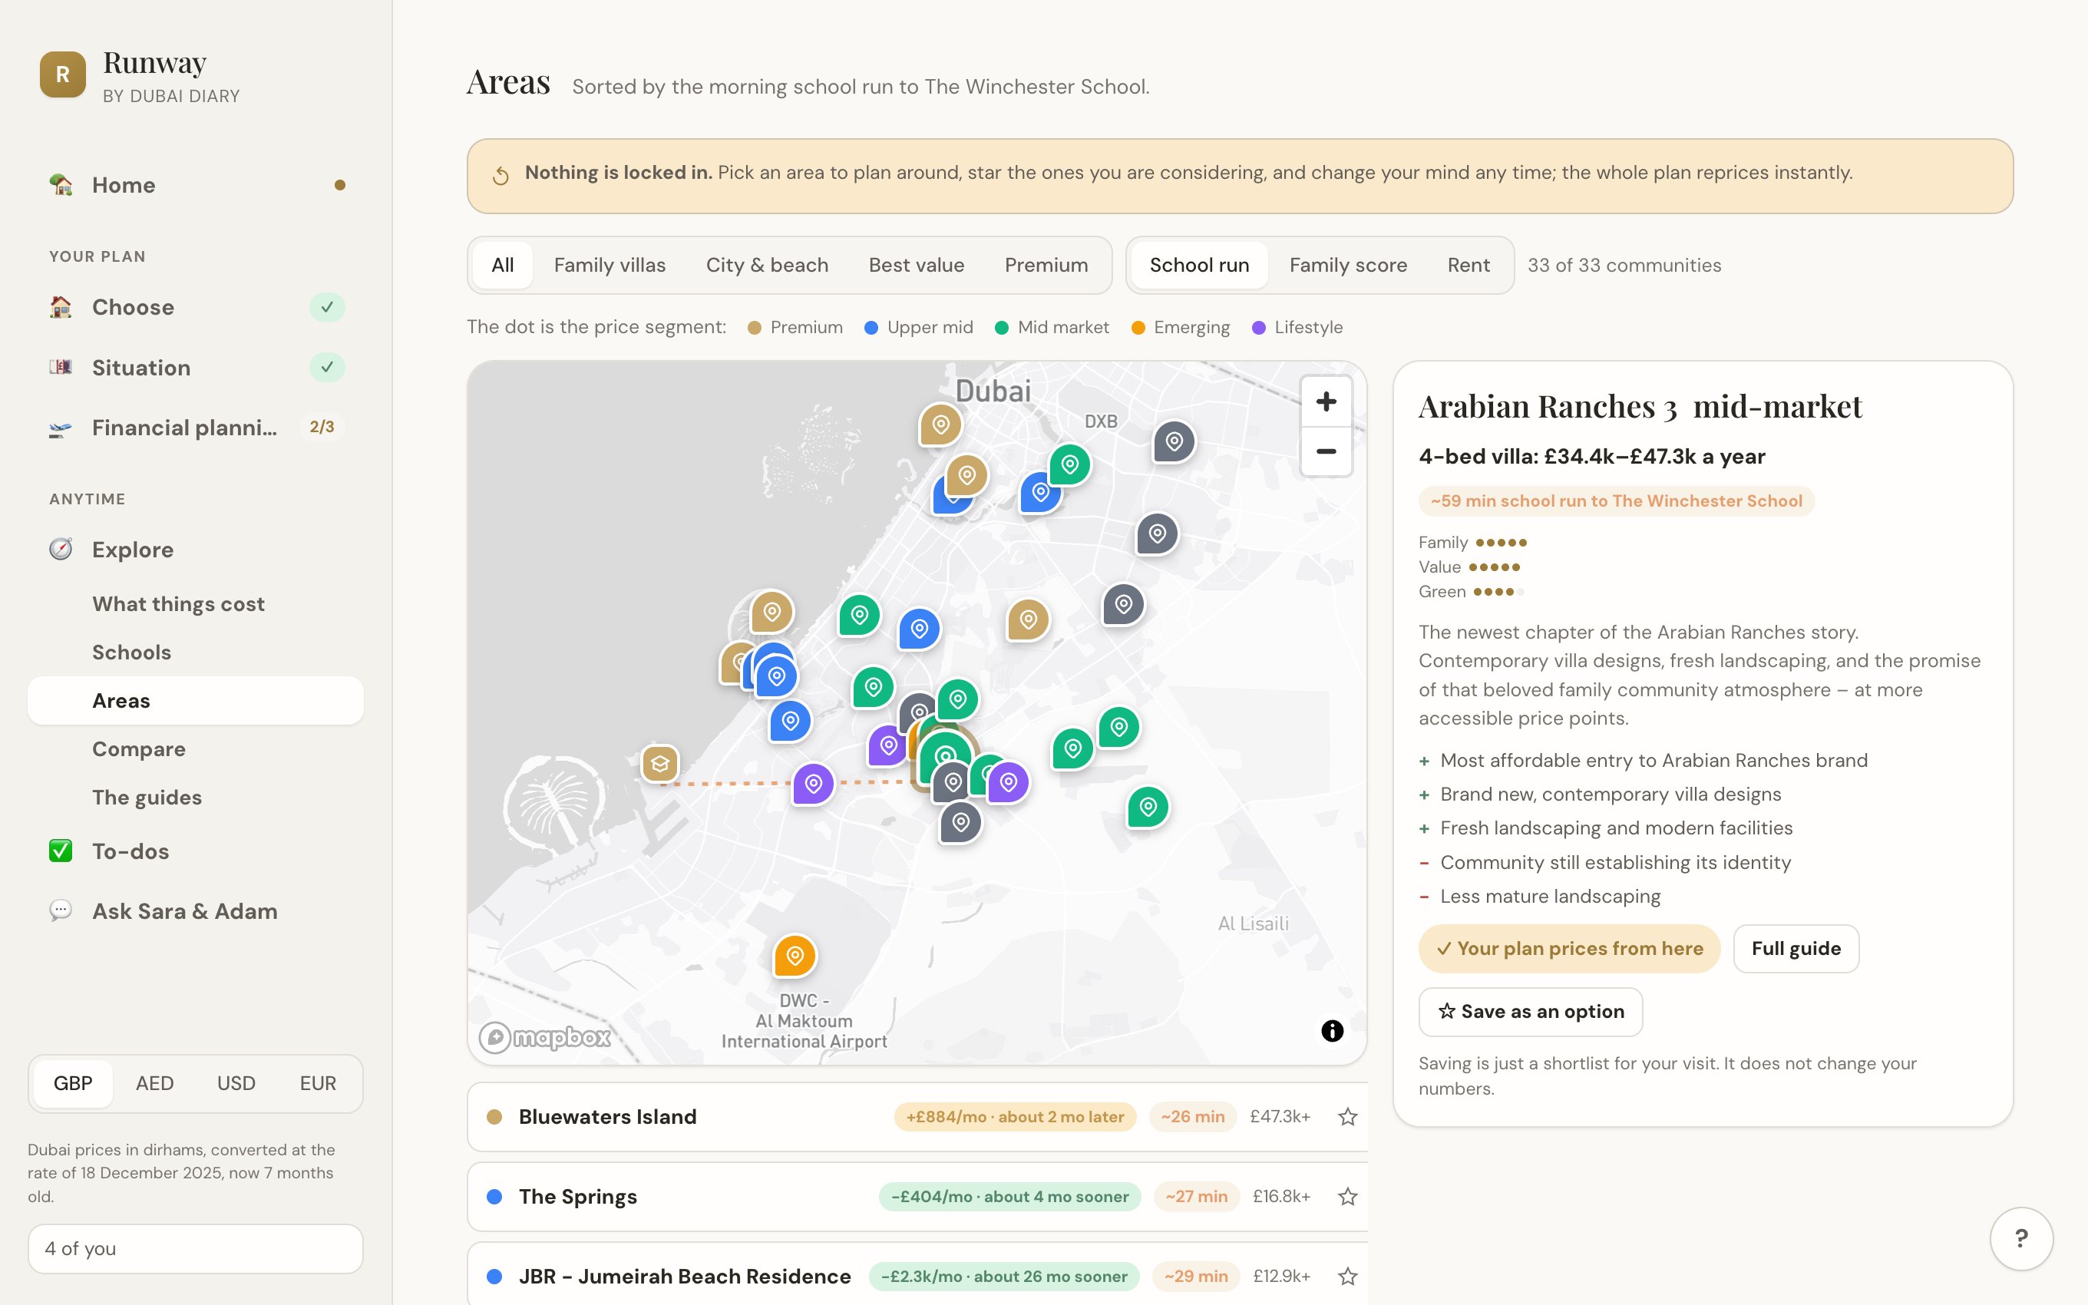The width and height of the screenshot is (2088, 1305).
Task: Sort areas by Rent
Action: pos(1469,265)
